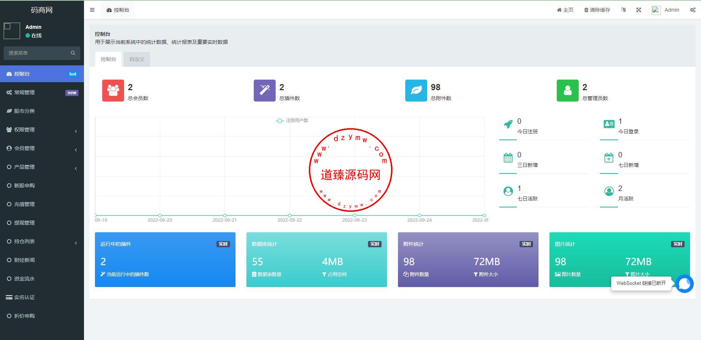Open the Admin user dropdown in header
Image resolution: width=701 pixels, height=340 pixels.
[x=666, y=10]
